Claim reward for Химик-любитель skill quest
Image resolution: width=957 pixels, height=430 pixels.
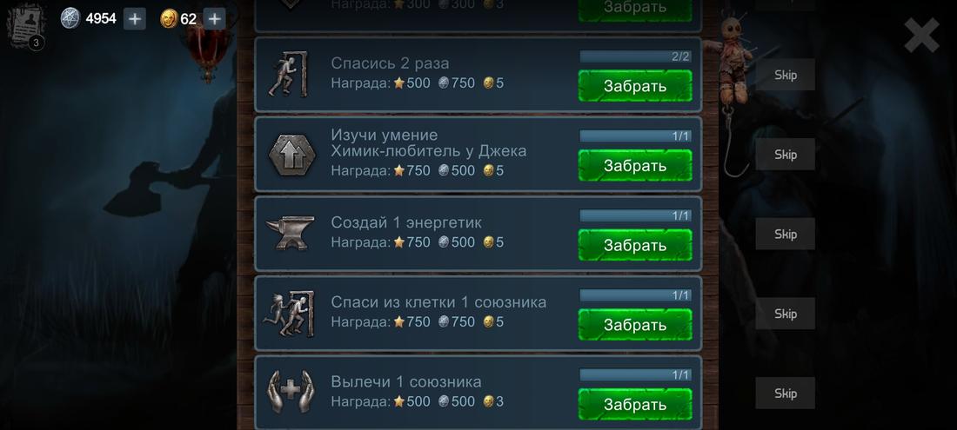635,165
